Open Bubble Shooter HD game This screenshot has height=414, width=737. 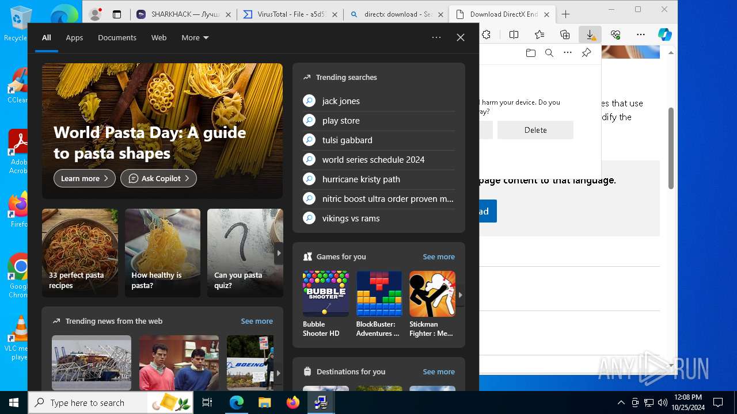[326, 304]
